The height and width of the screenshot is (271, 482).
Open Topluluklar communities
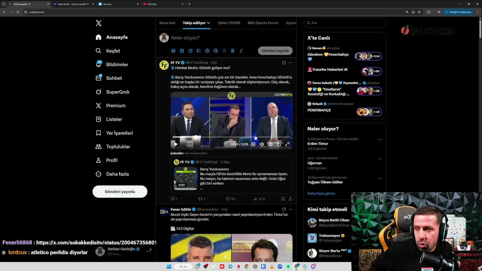coord(113,146)
